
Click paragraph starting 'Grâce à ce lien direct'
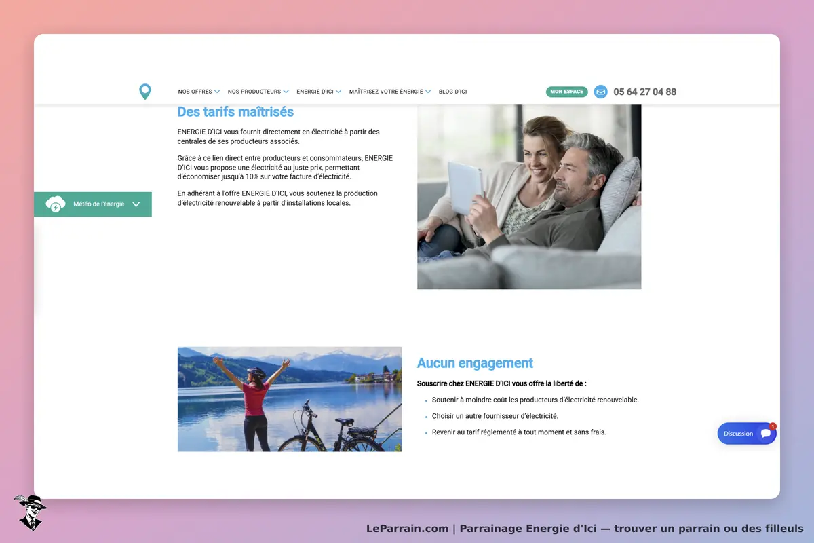[285, 167]
